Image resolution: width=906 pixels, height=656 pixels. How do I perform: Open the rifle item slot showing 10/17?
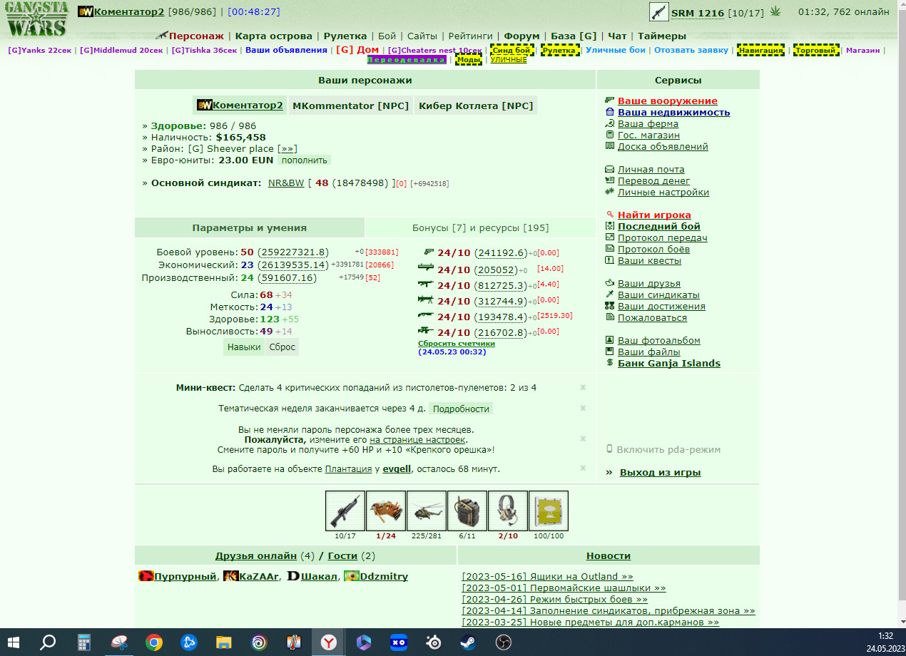345,511
